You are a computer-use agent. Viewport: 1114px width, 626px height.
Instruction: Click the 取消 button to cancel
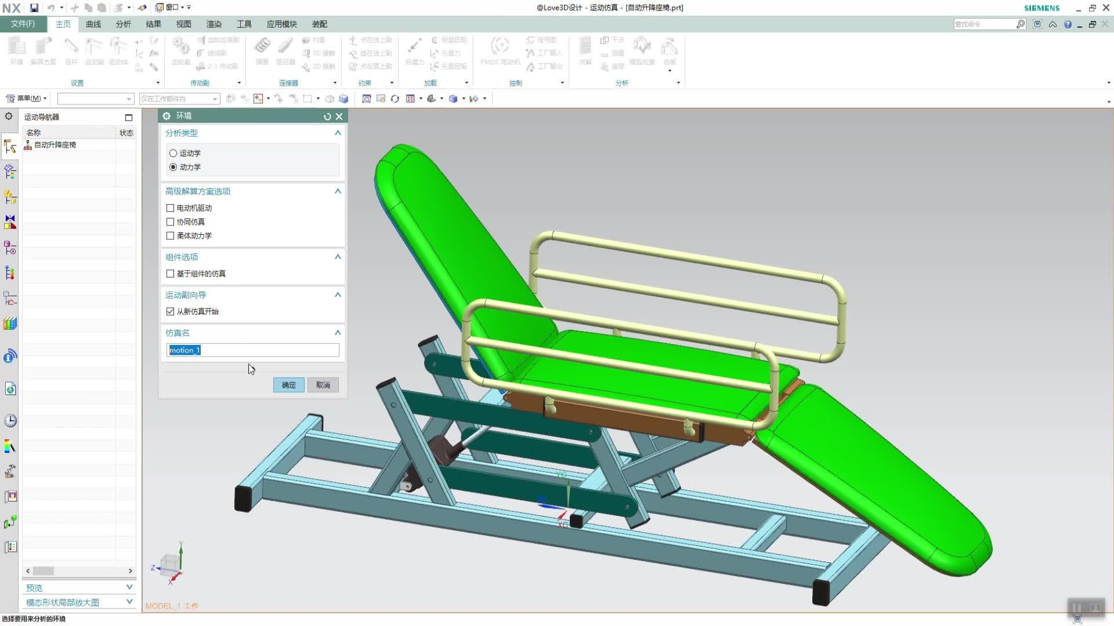click(x=322, y=384)
